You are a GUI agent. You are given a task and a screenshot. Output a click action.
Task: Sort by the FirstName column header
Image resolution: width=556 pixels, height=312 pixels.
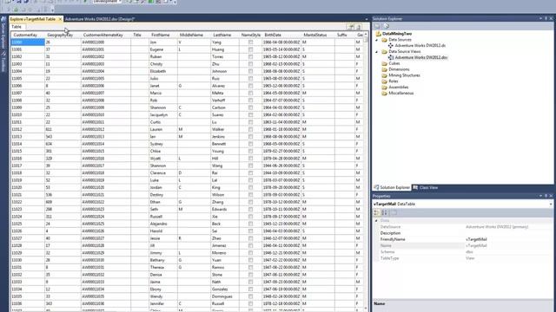click(x=163, y=35)
